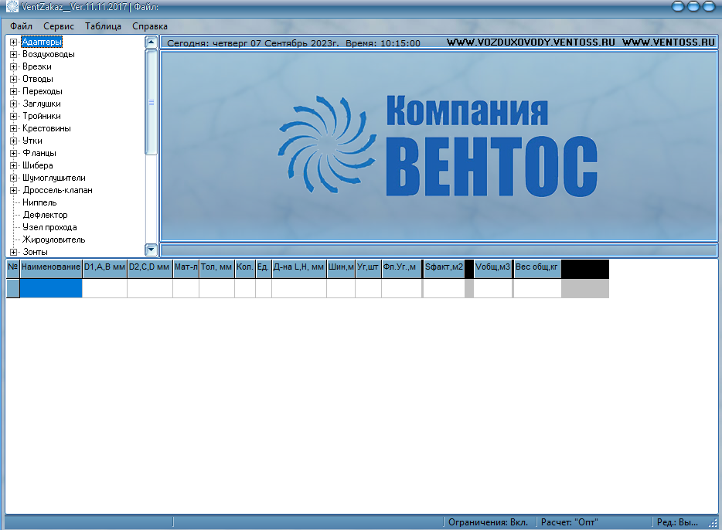Click the Тол, мм column header
This screenshot has width=722, height=530.
[x=216, y=269]
